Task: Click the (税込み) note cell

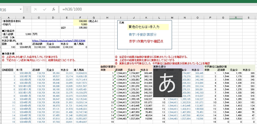Action: (x=93, y=21)
